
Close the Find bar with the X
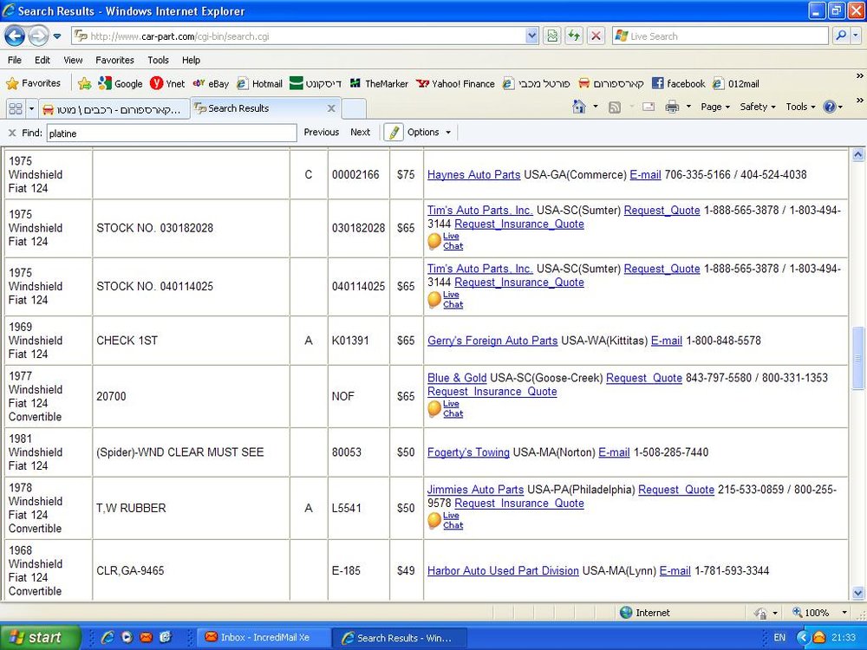[x=12, y=133]
